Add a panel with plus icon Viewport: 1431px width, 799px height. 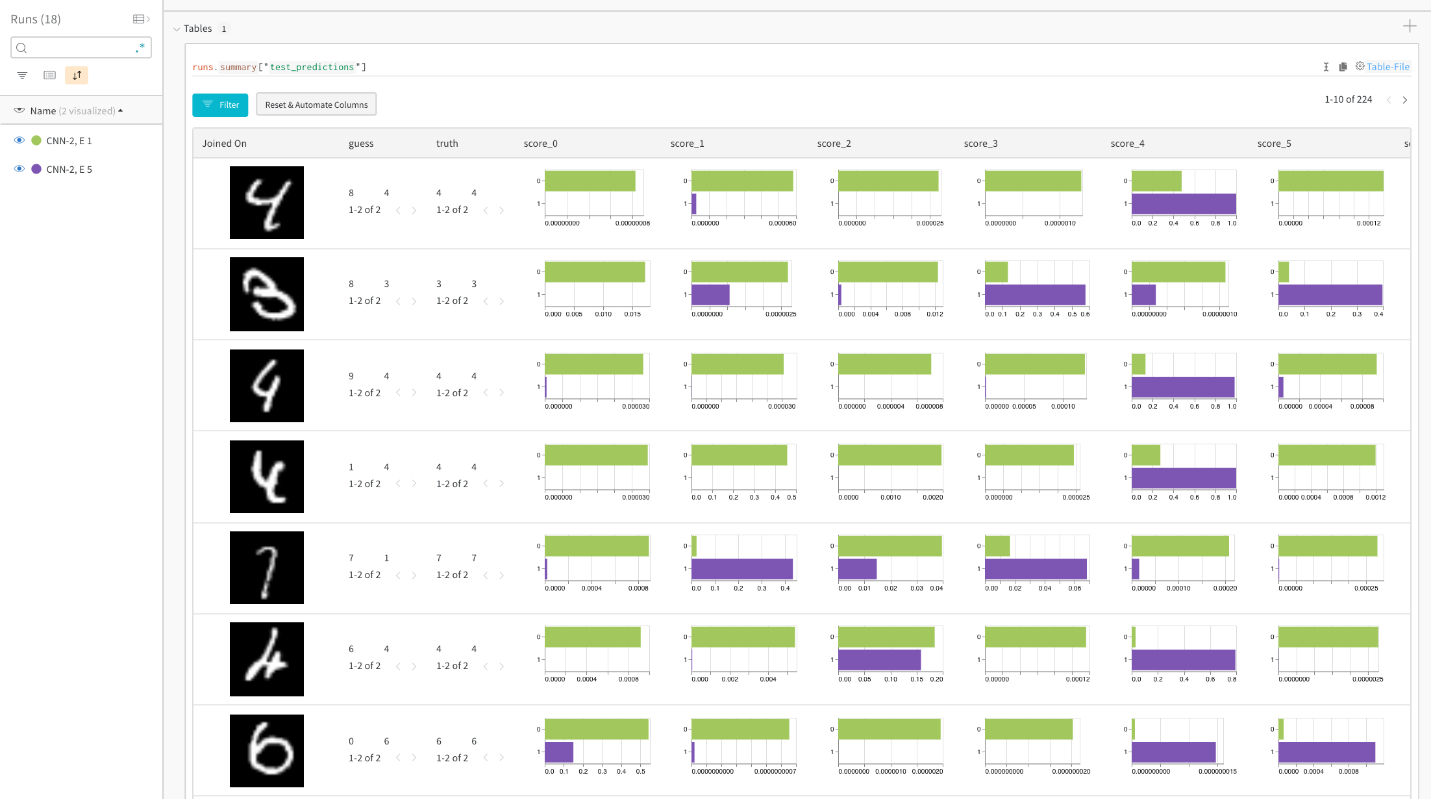pos(1410,26)
